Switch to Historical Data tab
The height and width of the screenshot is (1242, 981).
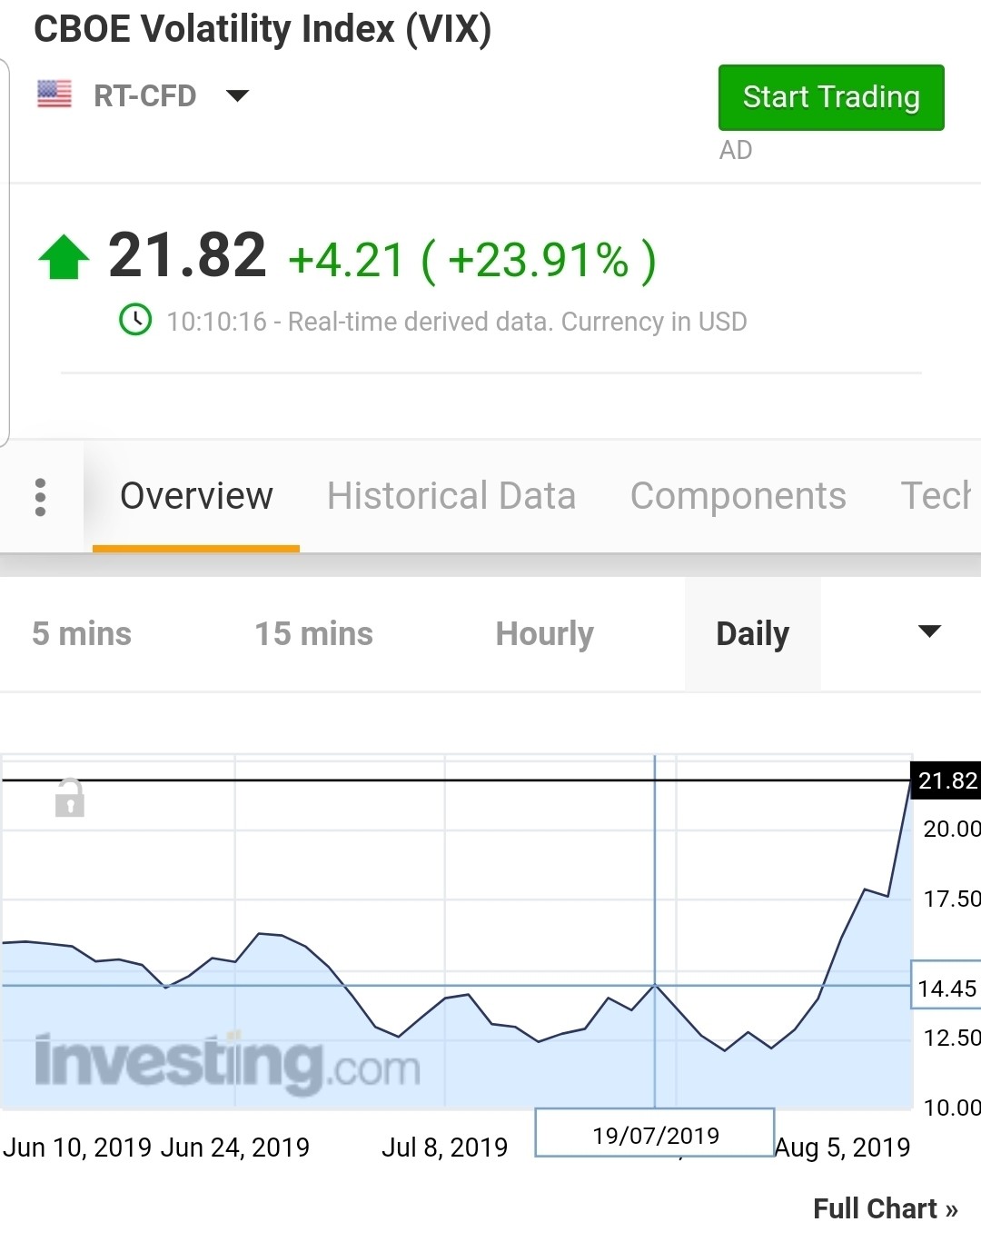451,496
